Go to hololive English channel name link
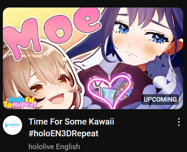187x152 pixels. [54, 147]
